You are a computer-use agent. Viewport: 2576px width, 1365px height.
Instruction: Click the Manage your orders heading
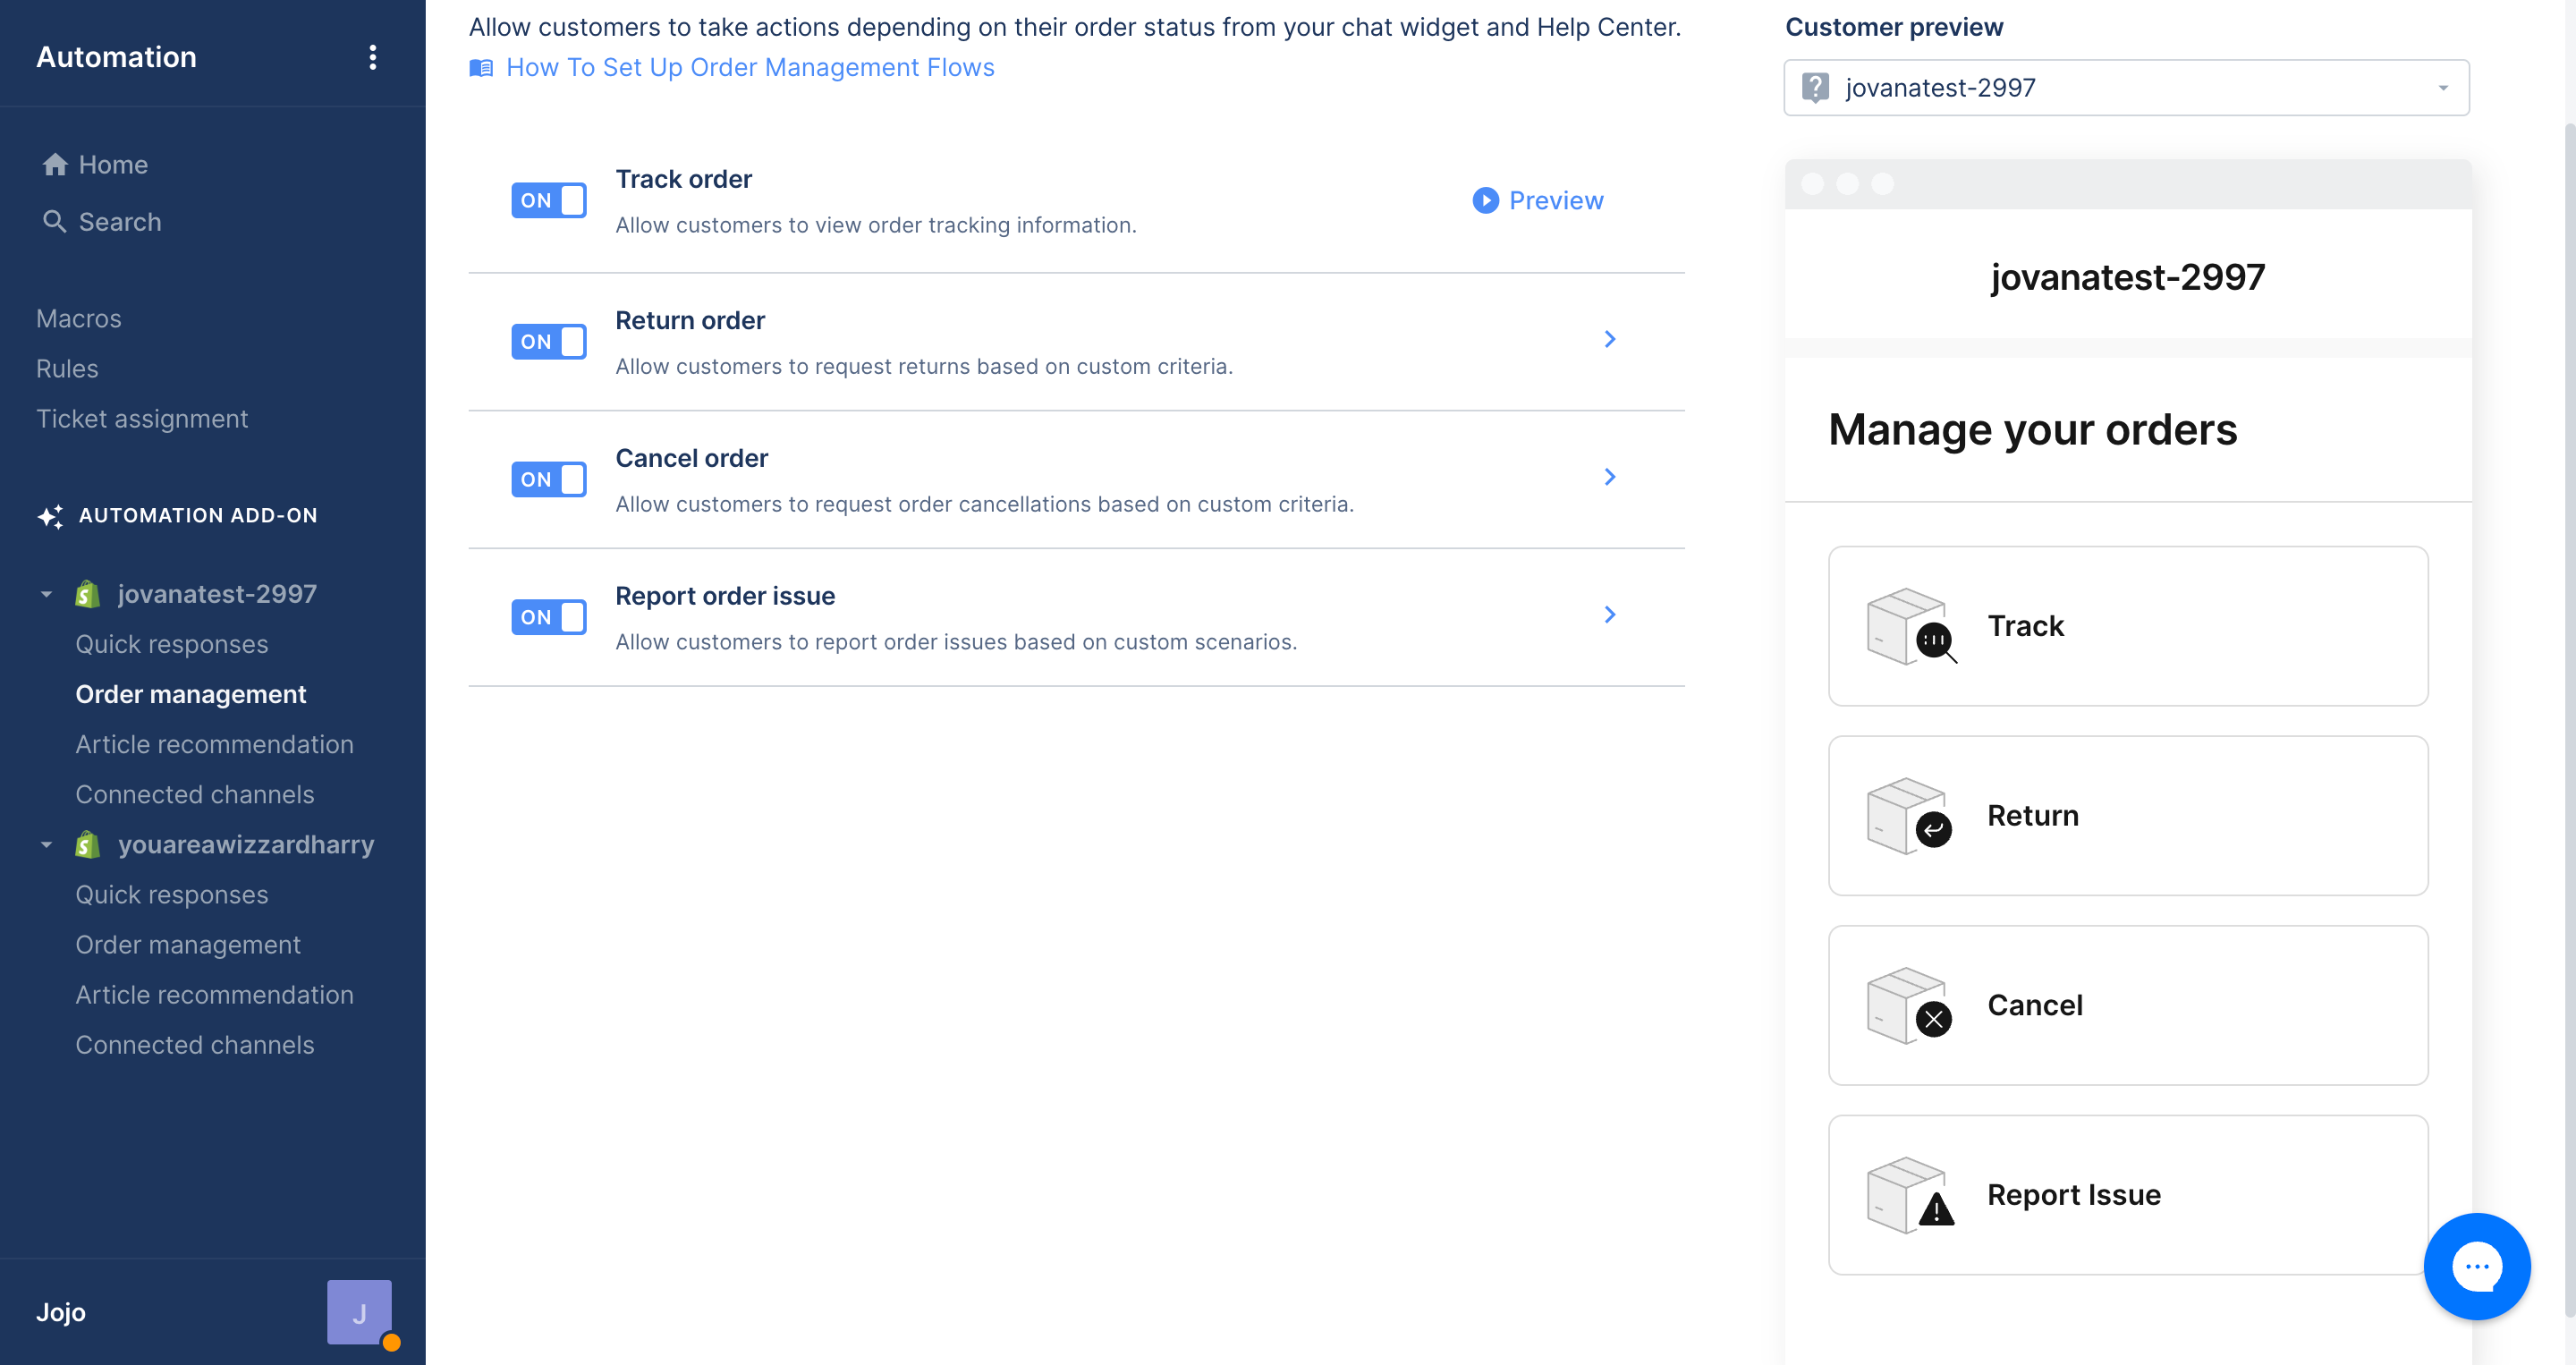pos(2032,430)
